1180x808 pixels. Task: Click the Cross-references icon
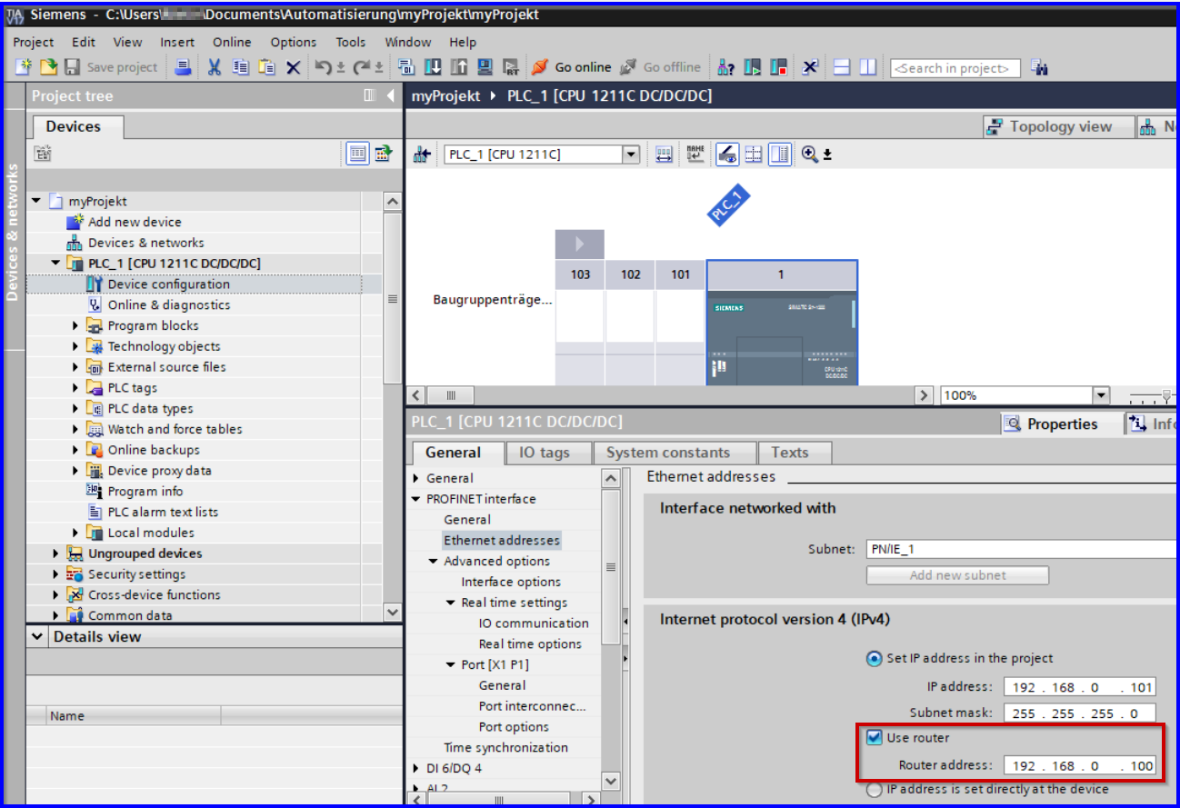point(810,67)
